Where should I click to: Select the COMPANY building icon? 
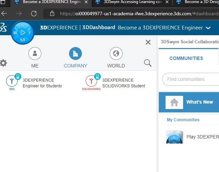click(x=75, y=53)
